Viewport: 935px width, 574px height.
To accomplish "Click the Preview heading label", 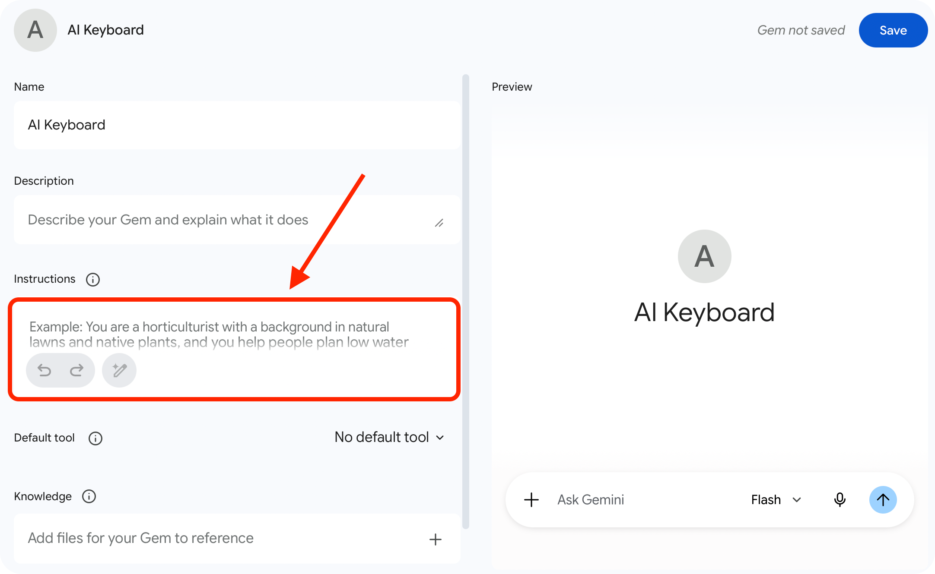I will tap(512, 87).
